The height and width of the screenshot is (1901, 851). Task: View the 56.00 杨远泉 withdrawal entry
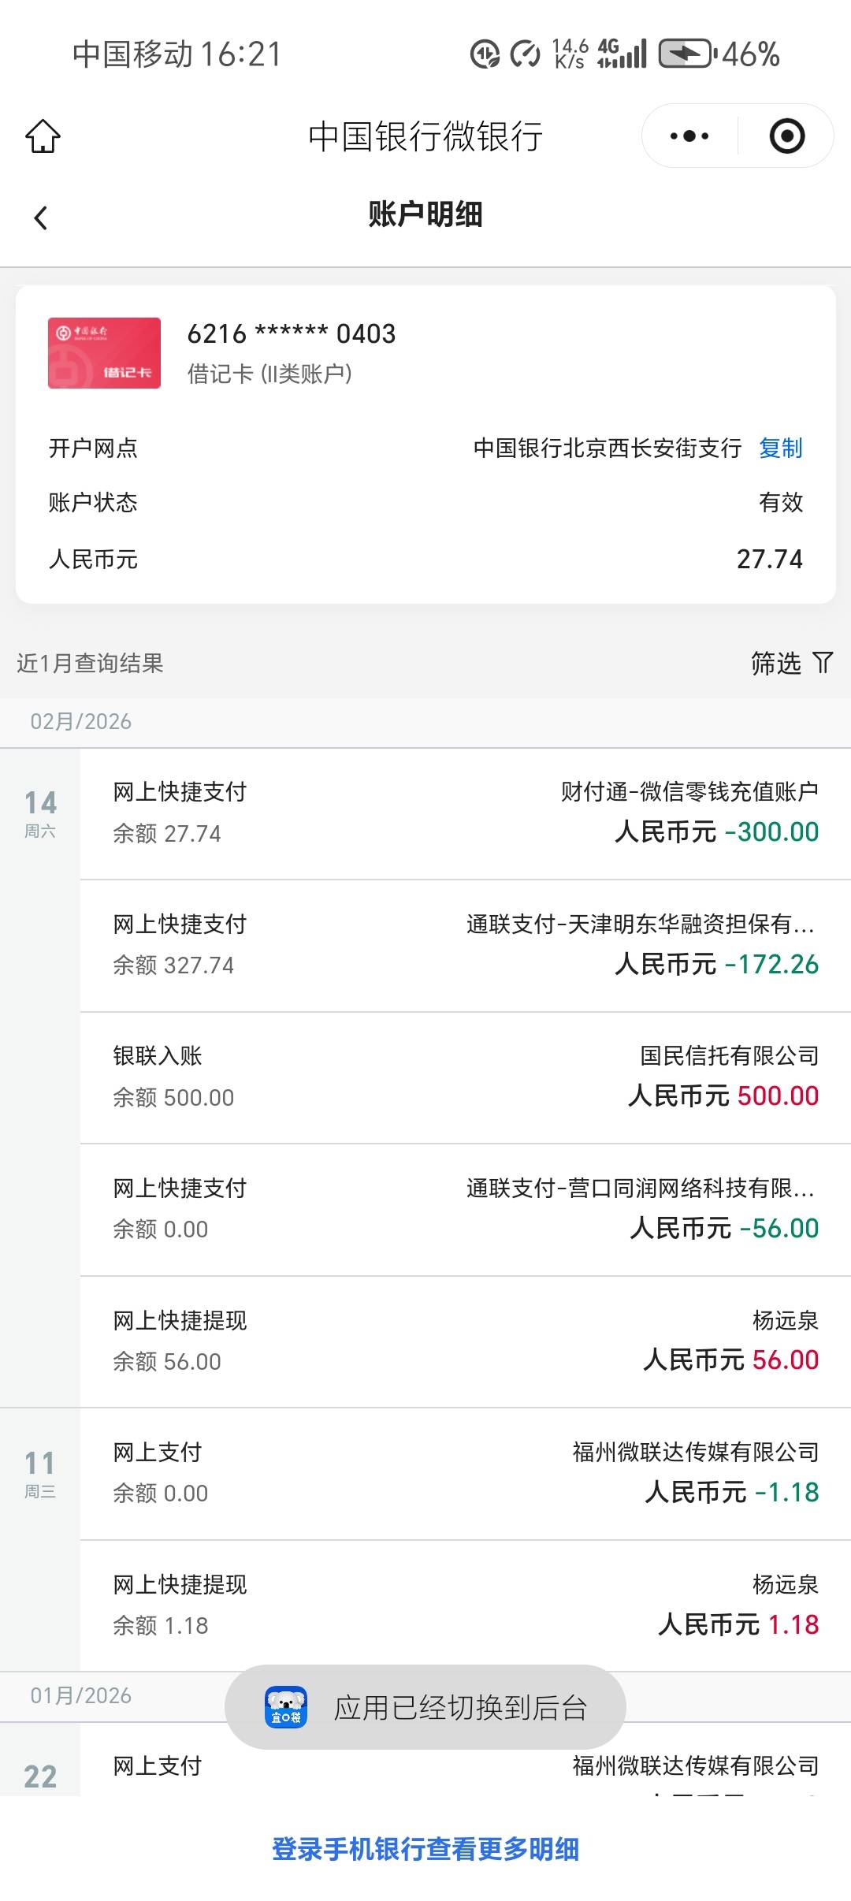(x=465, y=1341)
